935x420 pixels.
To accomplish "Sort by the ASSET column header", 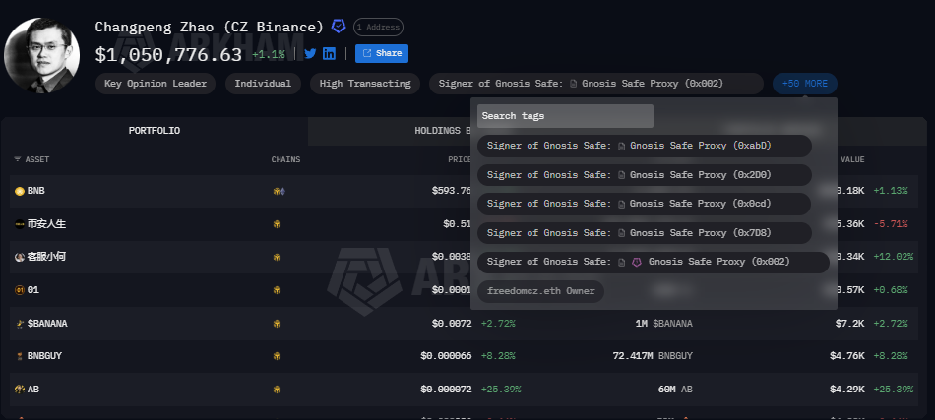I will 37,159.
